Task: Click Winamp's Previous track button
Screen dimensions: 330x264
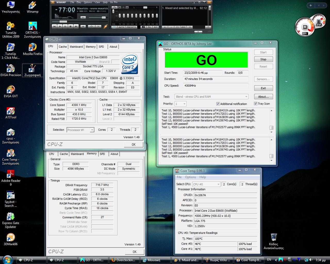Action: [x=54, y=26]
